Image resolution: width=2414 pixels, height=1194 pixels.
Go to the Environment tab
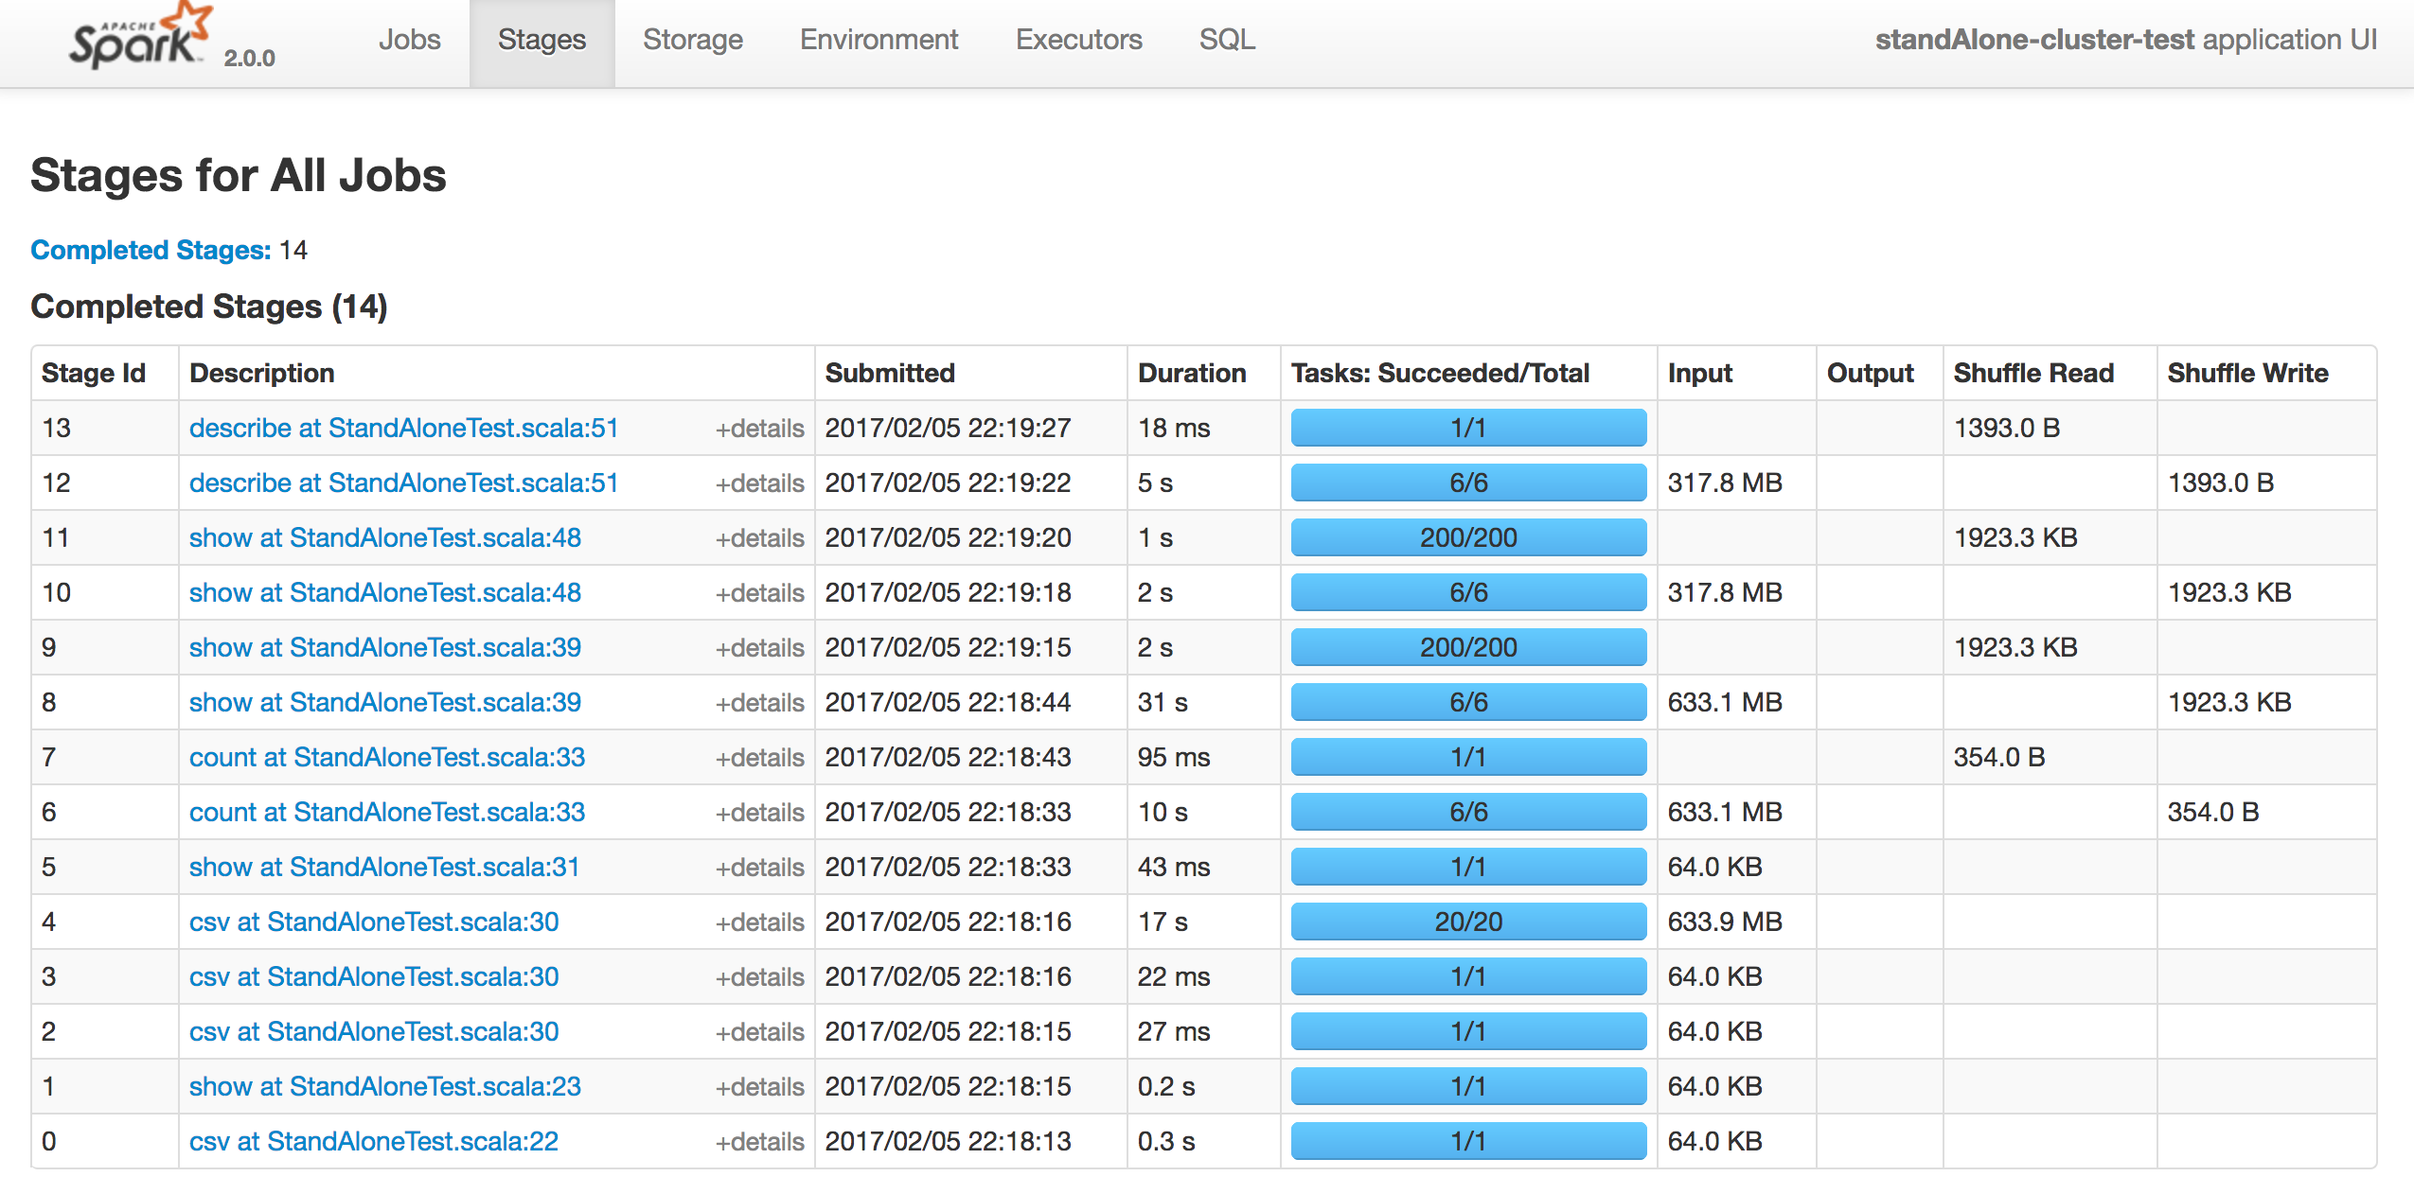tap(879, 40)
